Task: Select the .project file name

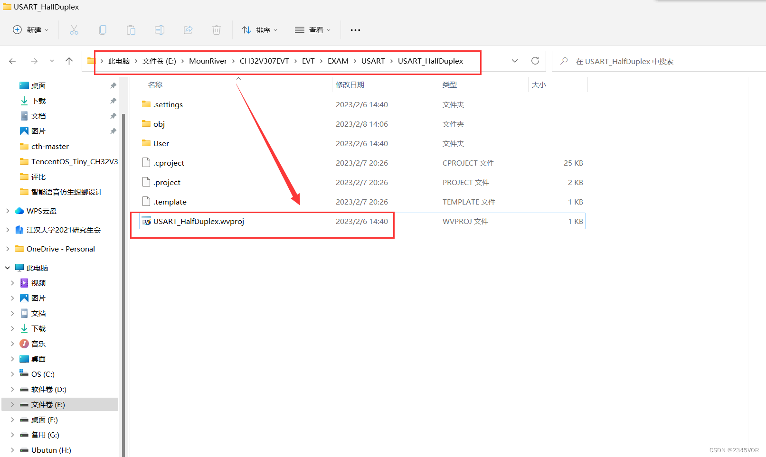Action: (x=167, y=182)
